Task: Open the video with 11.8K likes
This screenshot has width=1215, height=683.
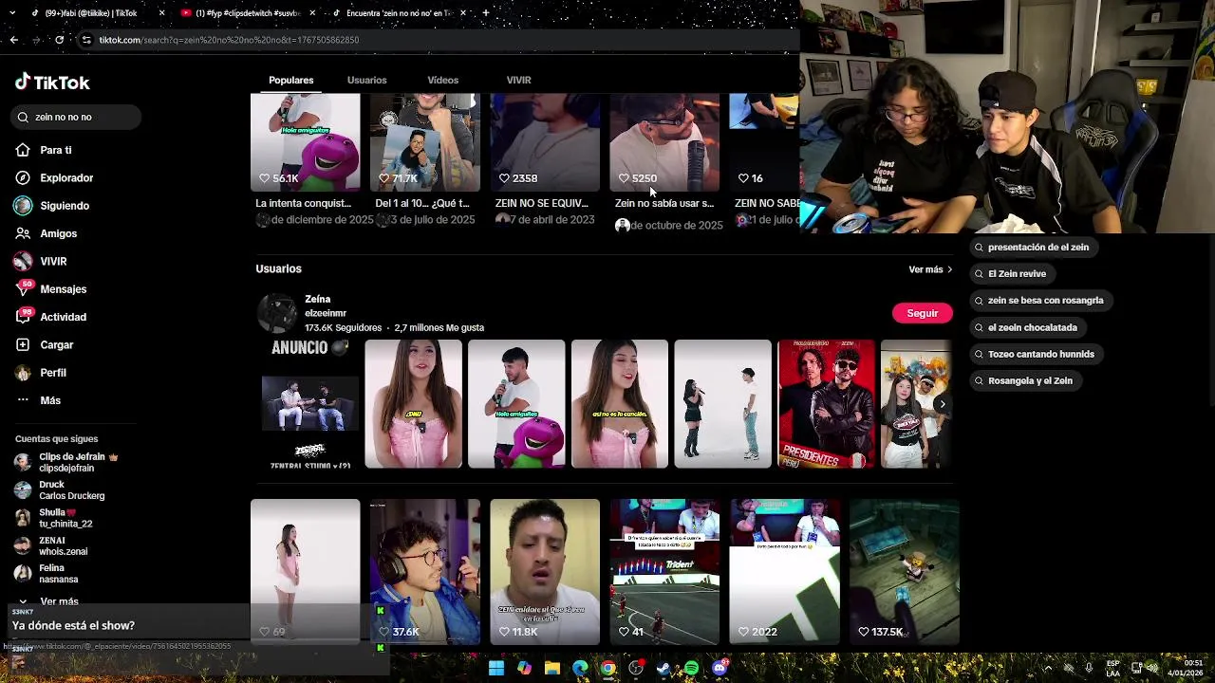Action: click(545, 571)
